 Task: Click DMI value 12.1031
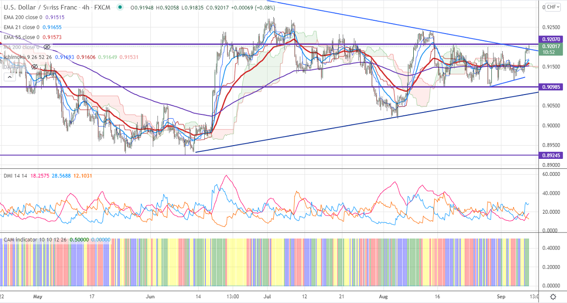click(82, 176)
